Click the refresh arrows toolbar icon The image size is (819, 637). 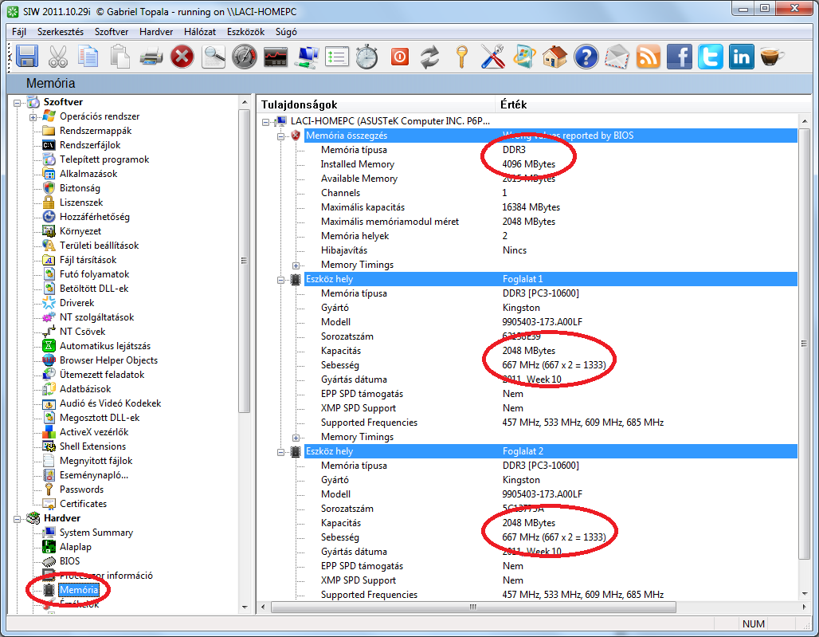[430, 57]
